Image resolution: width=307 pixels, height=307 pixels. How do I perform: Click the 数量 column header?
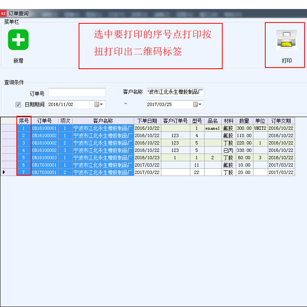coord(244,121)
